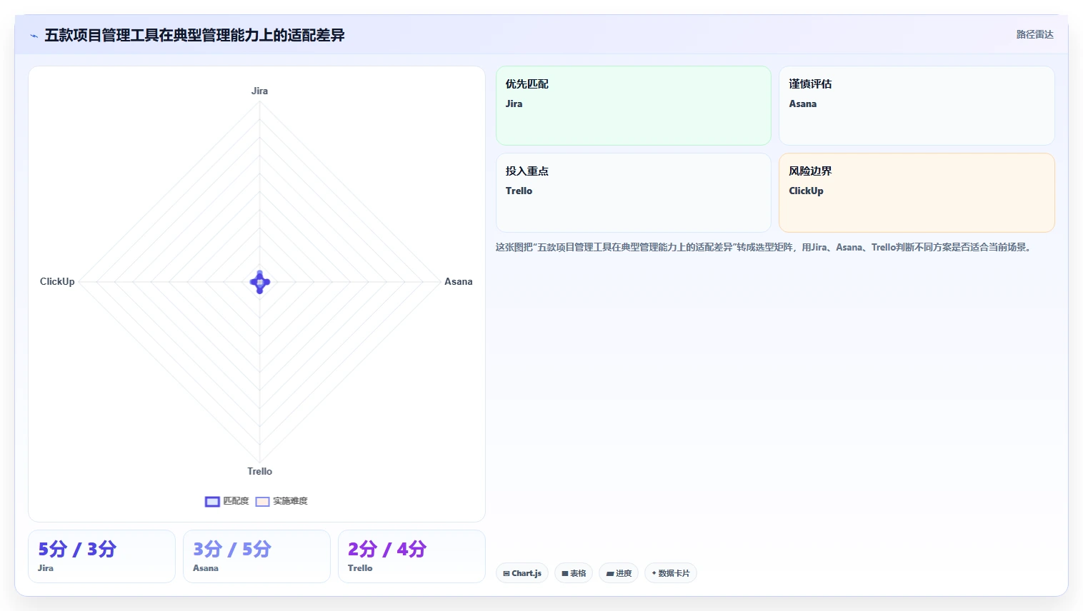The width and height of the screenshot is (1083, 611).
Task: Click the title icon beside 五款项目管理工具
Action: tap(34, 36)
